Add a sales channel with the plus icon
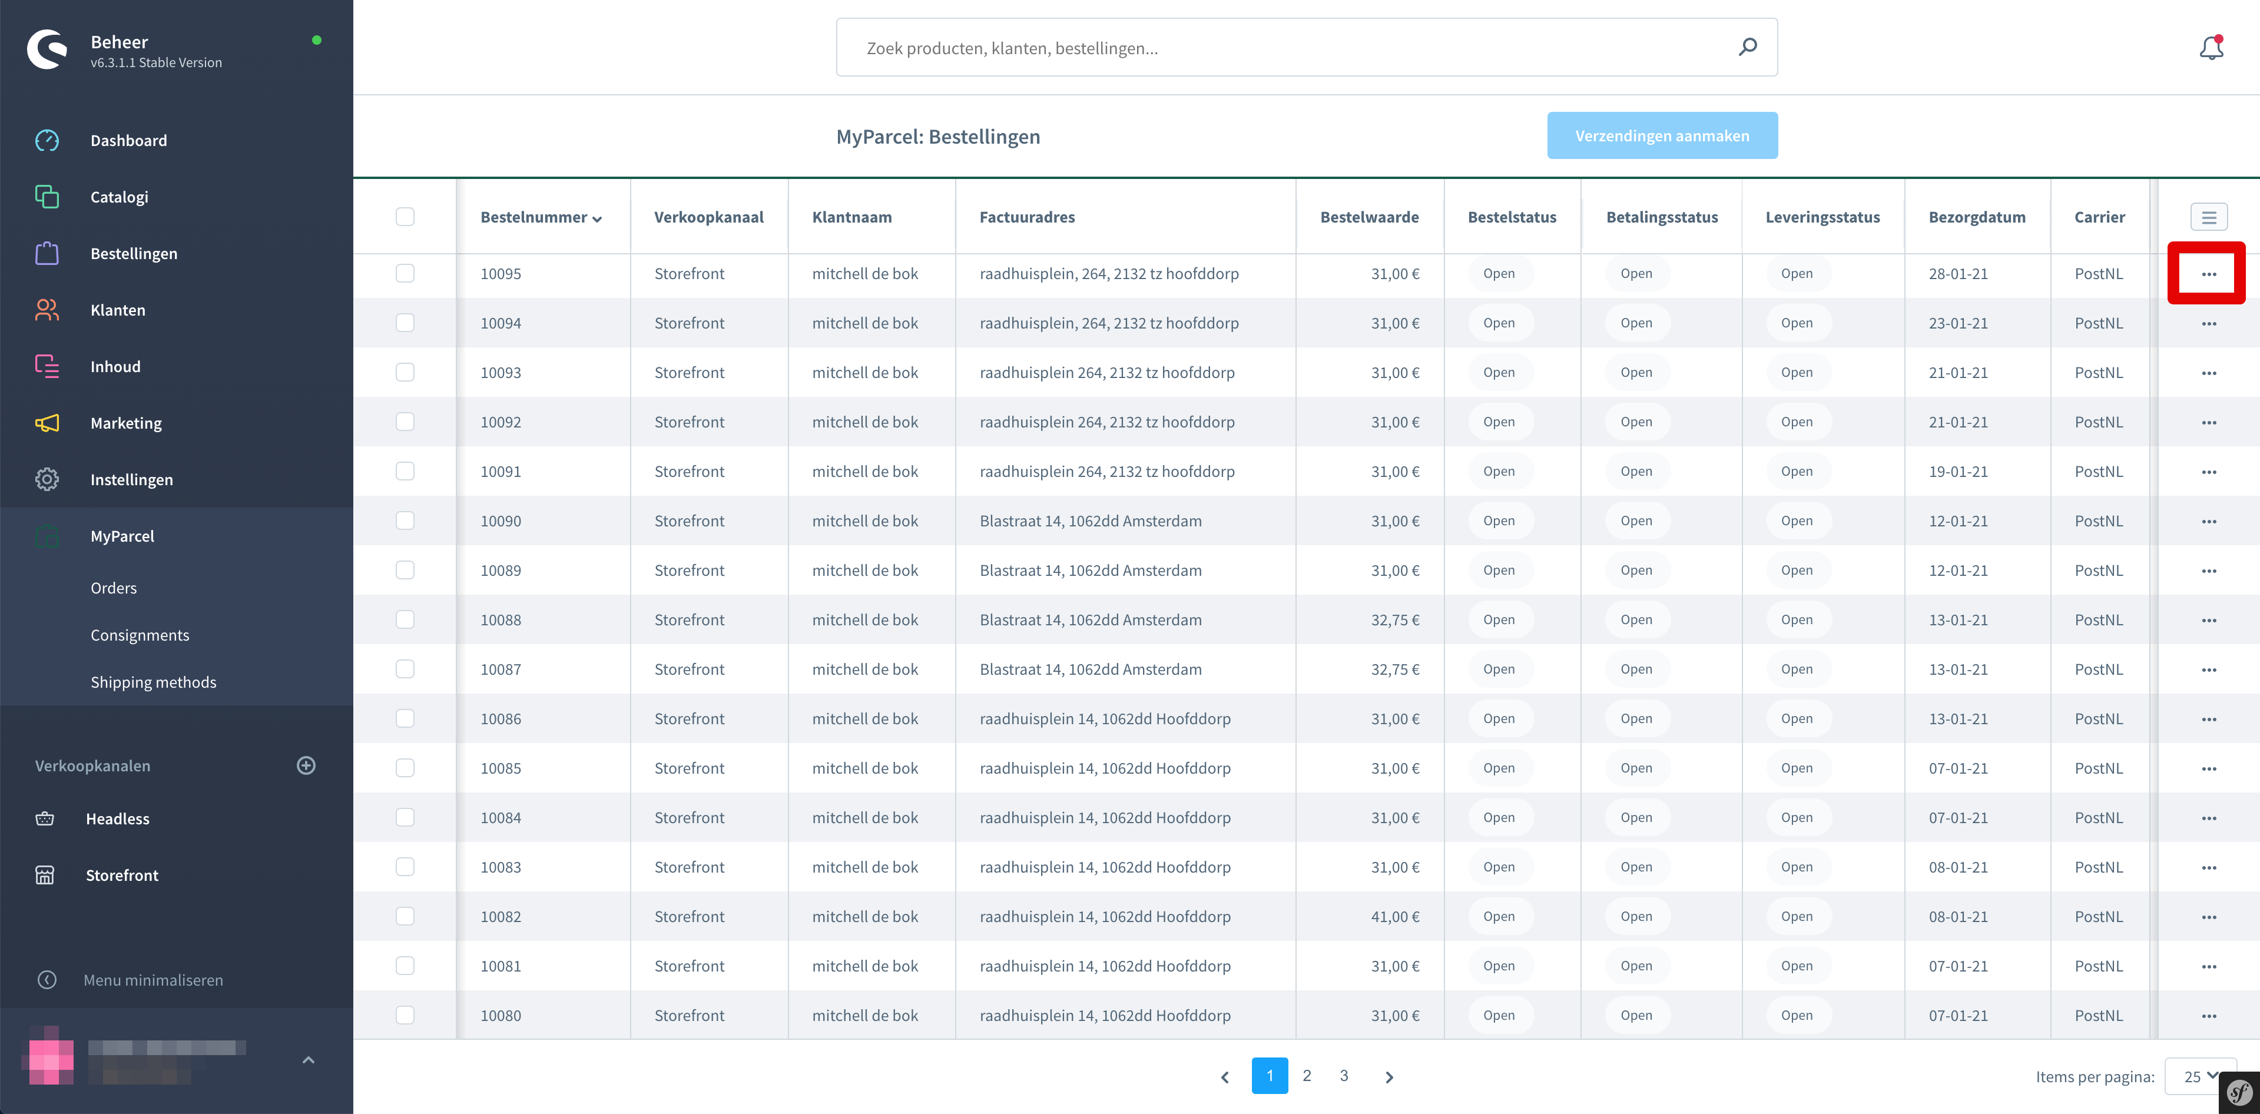Screen dimensions: 2260x1114 [305, 765]
